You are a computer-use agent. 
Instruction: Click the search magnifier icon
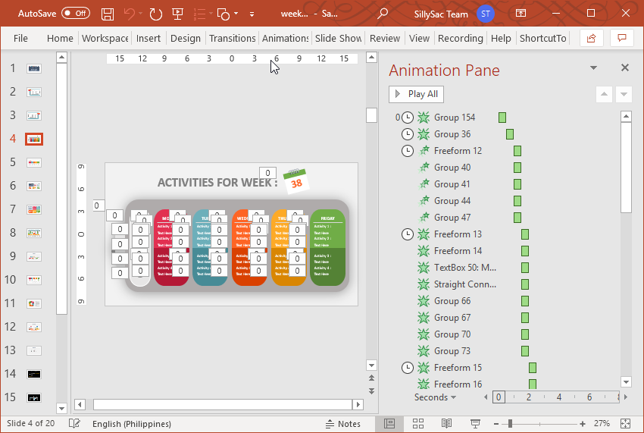tap(383, 14)
